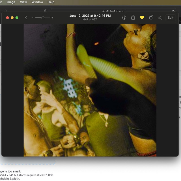Toggle the Safari sidebar icon
Screen dimensions: 181x181
pyautogui.click(x=45, y=11)
